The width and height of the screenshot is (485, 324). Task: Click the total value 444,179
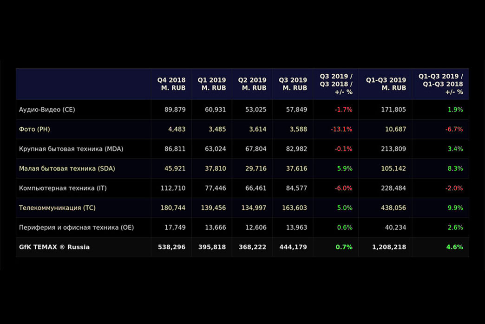pos(293,247)
